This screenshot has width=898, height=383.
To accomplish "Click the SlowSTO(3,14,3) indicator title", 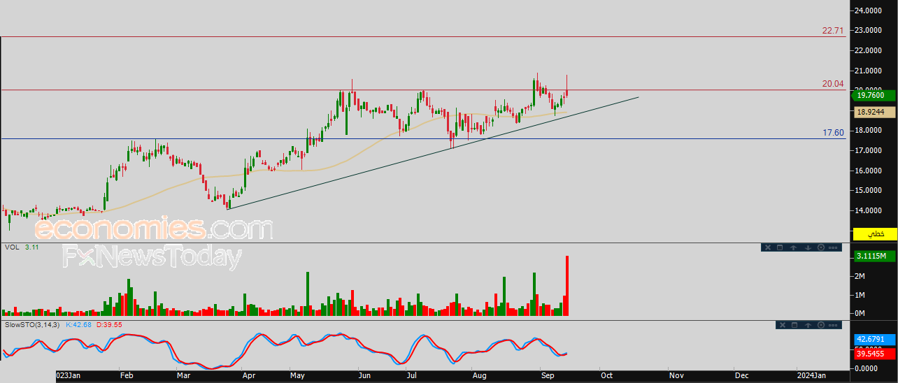I will (x=33, y=325).
